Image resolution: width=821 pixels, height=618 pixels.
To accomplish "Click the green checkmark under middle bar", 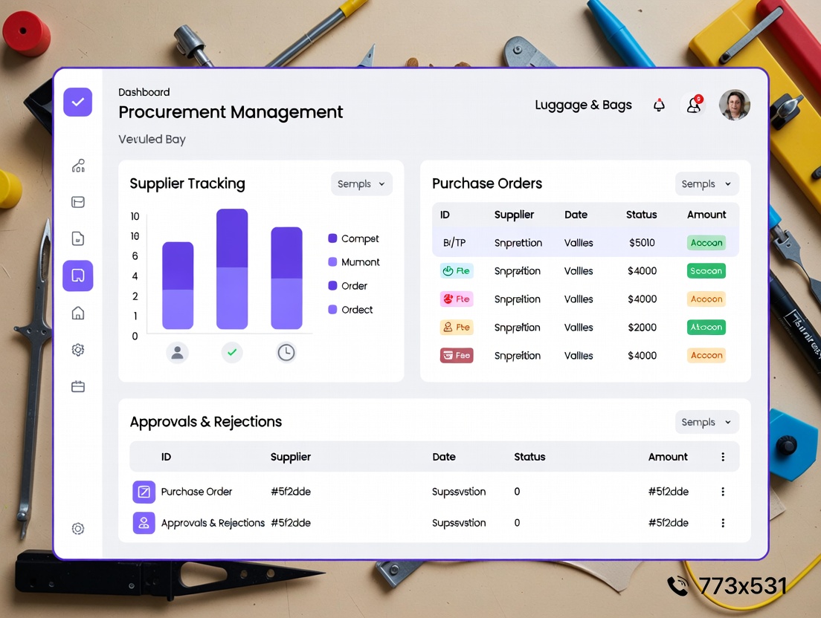I will click(x=232, y=353).
